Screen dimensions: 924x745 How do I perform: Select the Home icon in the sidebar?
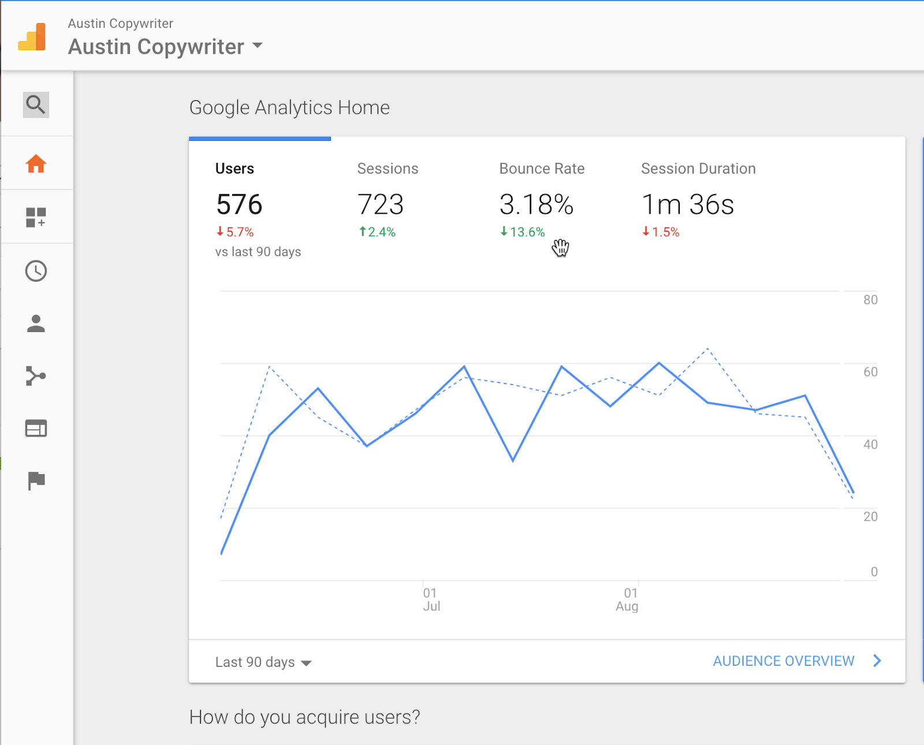tap(36, 164)
